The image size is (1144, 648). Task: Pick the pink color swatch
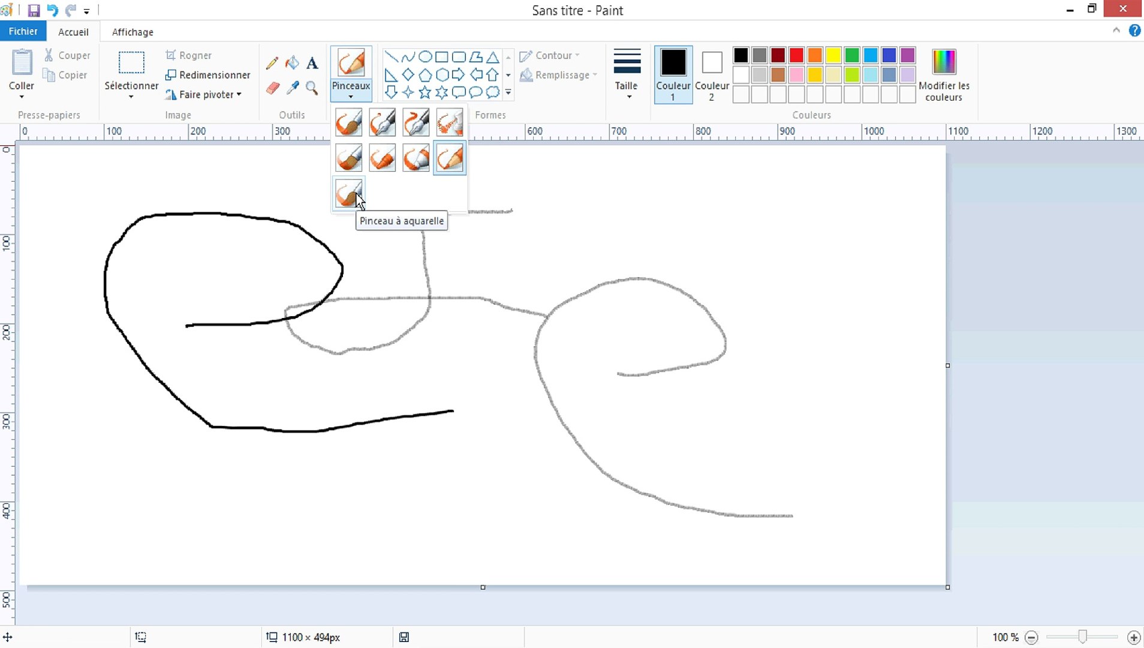[x=796, y=75]
